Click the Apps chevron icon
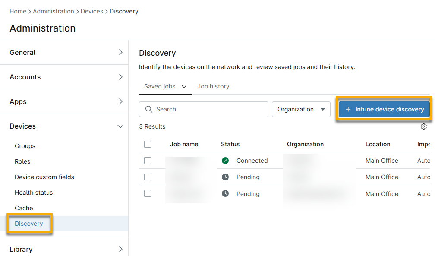Screen dimensions: 435x256 click(121, 101)
